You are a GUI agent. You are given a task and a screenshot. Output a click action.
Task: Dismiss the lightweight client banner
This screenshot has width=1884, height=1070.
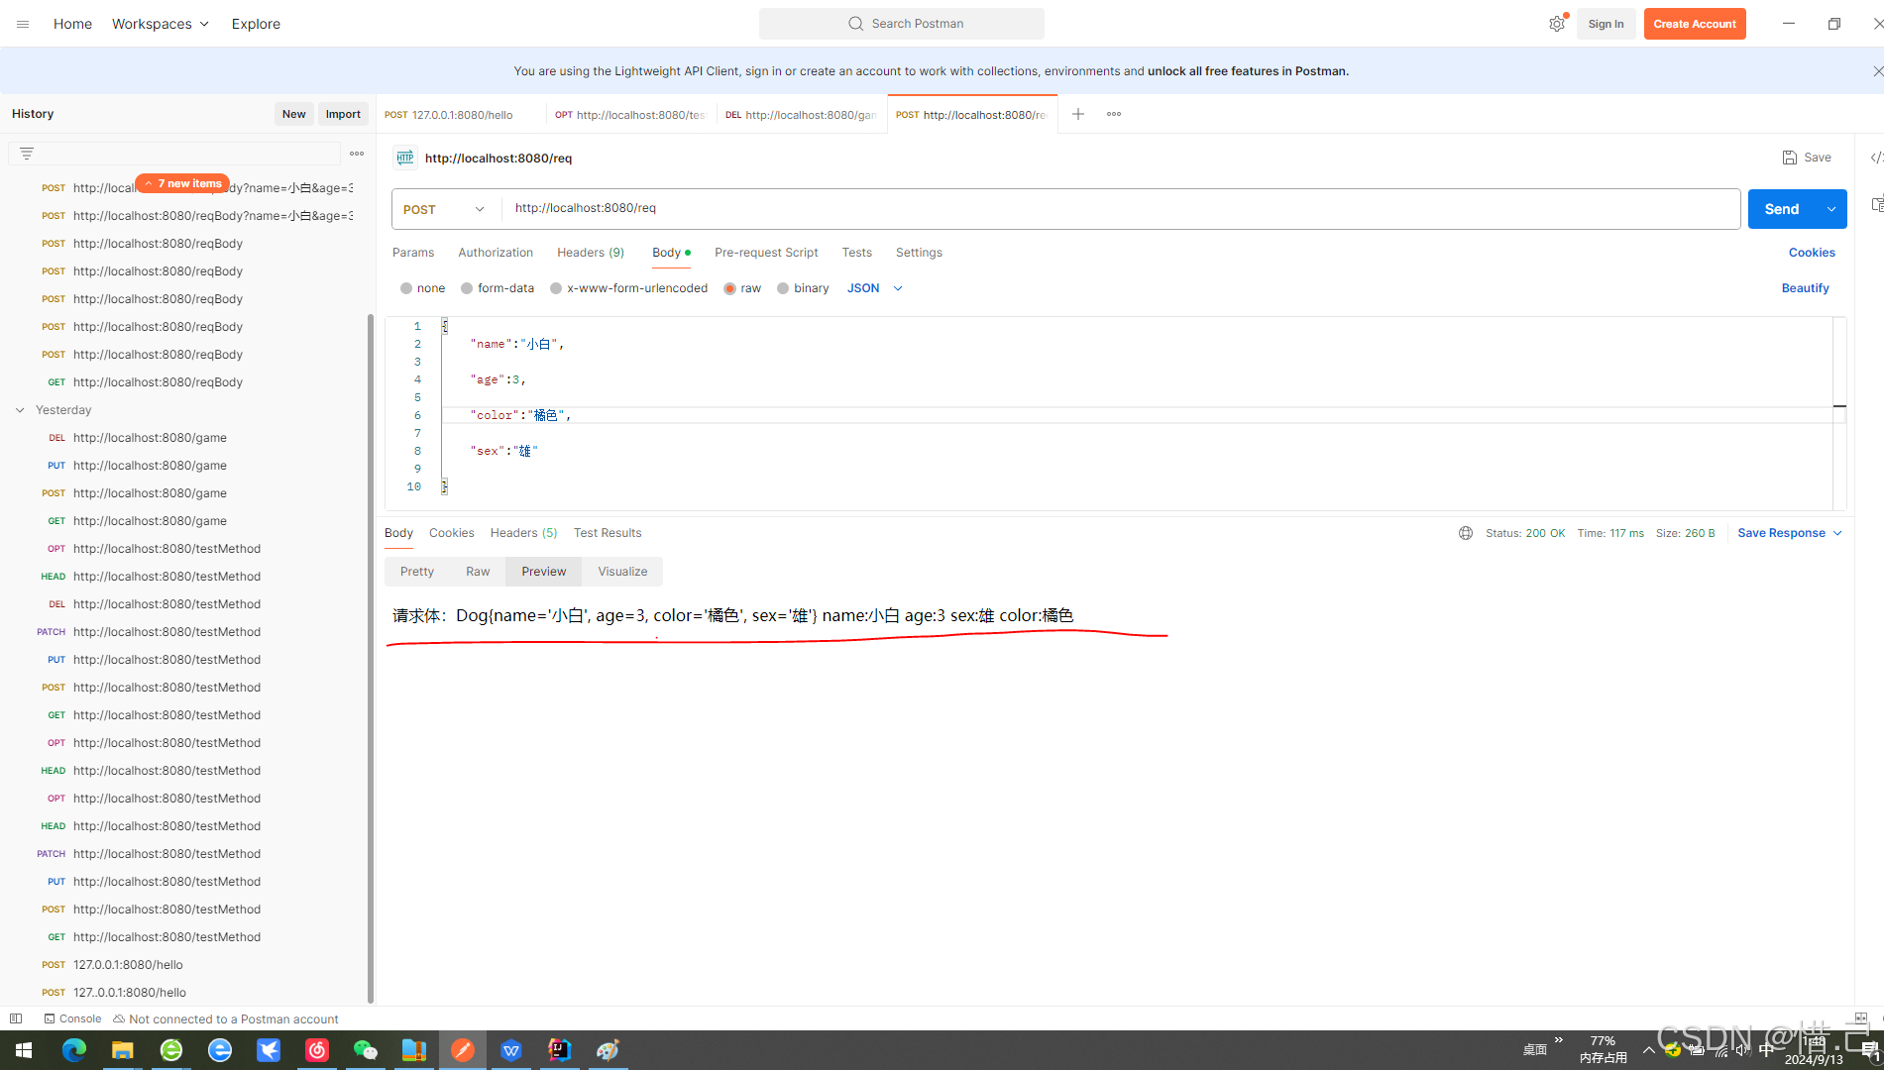point(1877,71)
